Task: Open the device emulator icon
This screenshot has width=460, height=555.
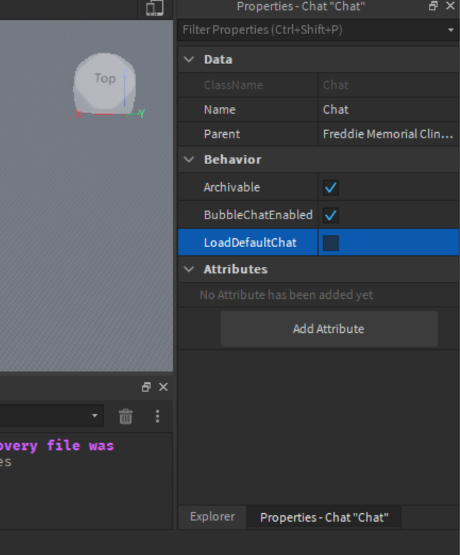Action: [155, 7]
